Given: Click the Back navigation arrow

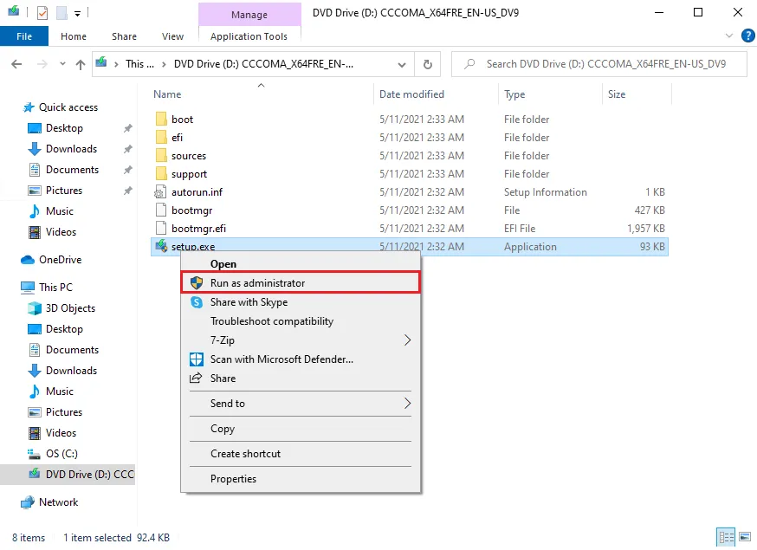Looking at the screenshot, I should click(16, 64).
